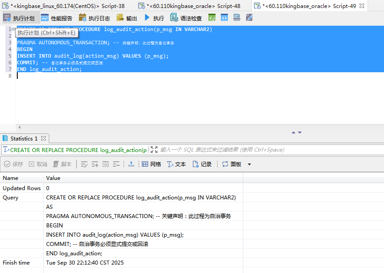Open the 性能报告 performance report

[x=56, y=18]
